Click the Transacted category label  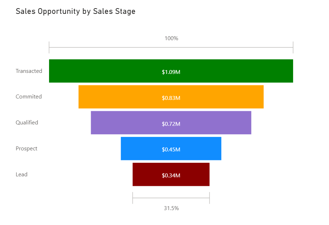click(29, 71)
